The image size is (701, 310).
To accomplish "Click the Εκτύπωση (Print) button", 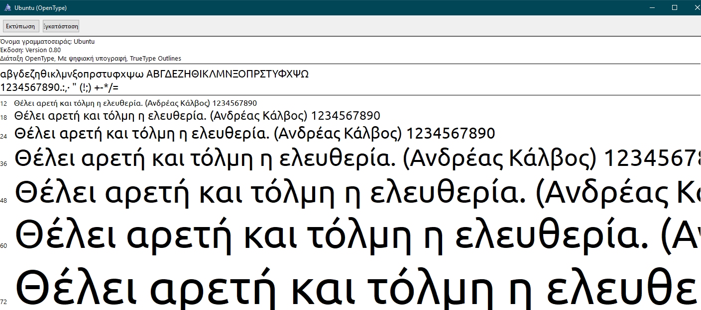I will pos(20,26).
